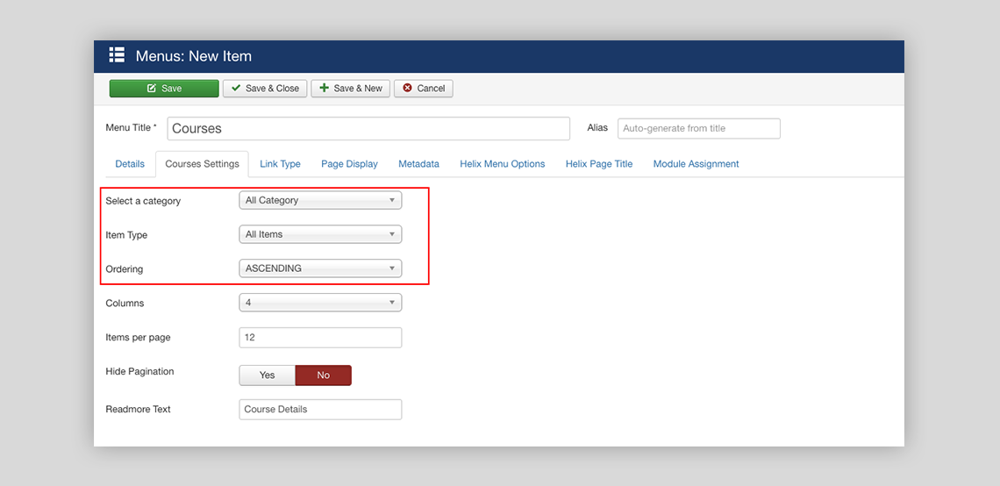Open the Ordering dropdown
Image resolution: width=1000 pixels, height=486 pixels.
320,268
